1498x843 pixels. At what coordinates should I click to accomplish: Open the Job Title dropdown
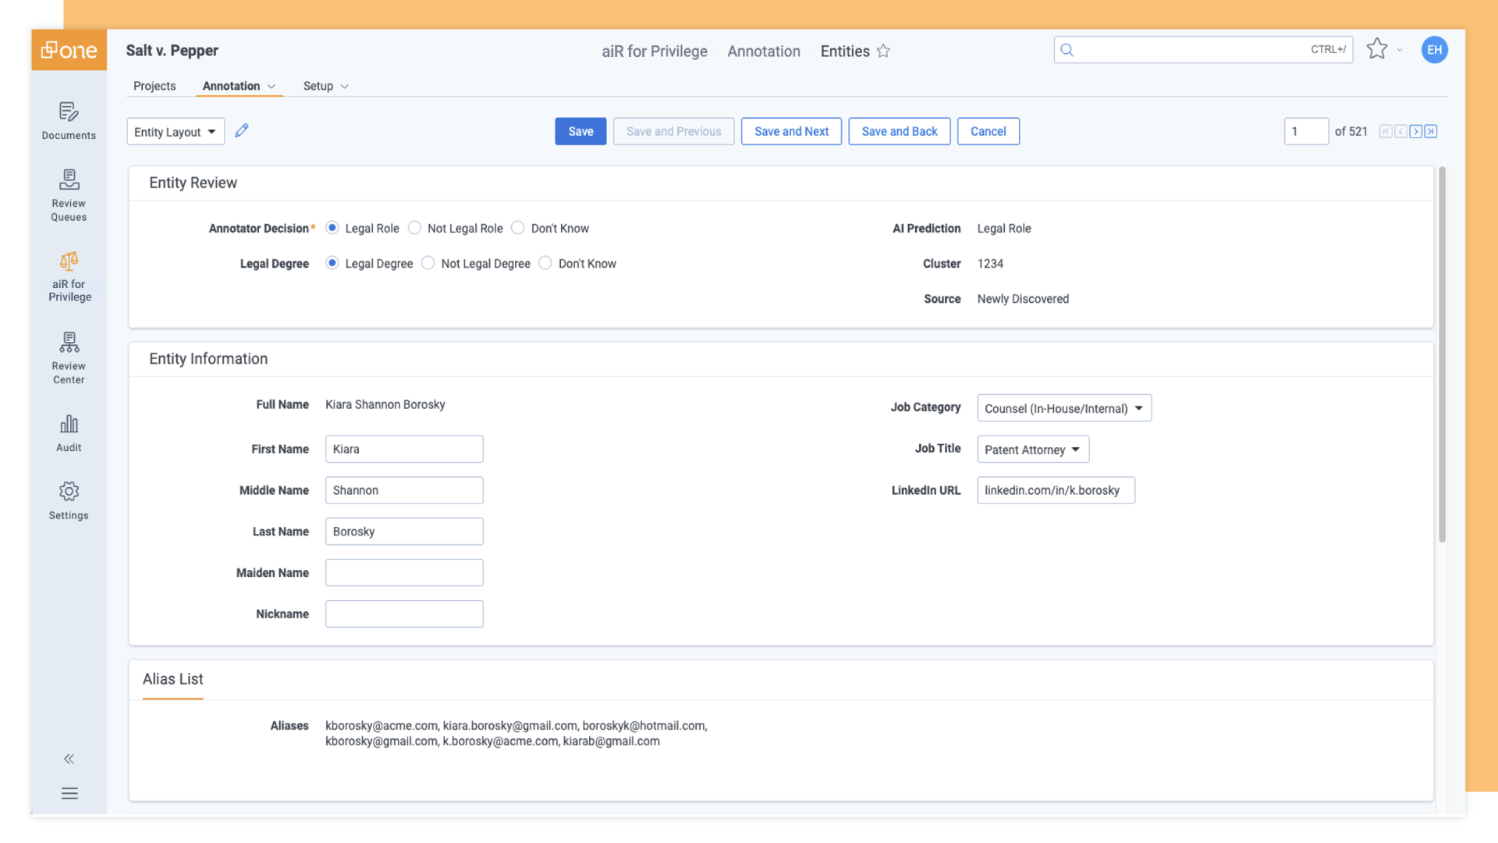pyautogui.click(x=1032, y=449)
